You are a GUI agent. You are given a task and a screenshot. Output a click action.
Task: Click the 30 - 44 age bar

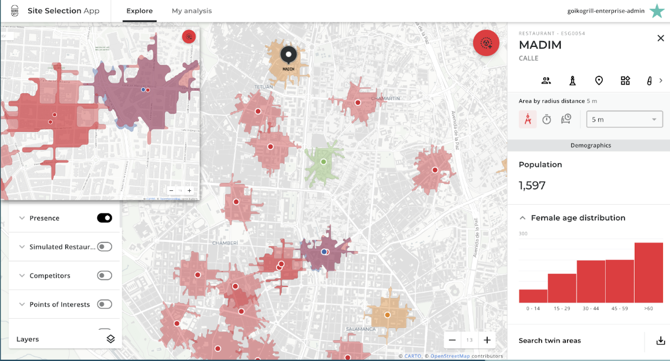point(591,282)
